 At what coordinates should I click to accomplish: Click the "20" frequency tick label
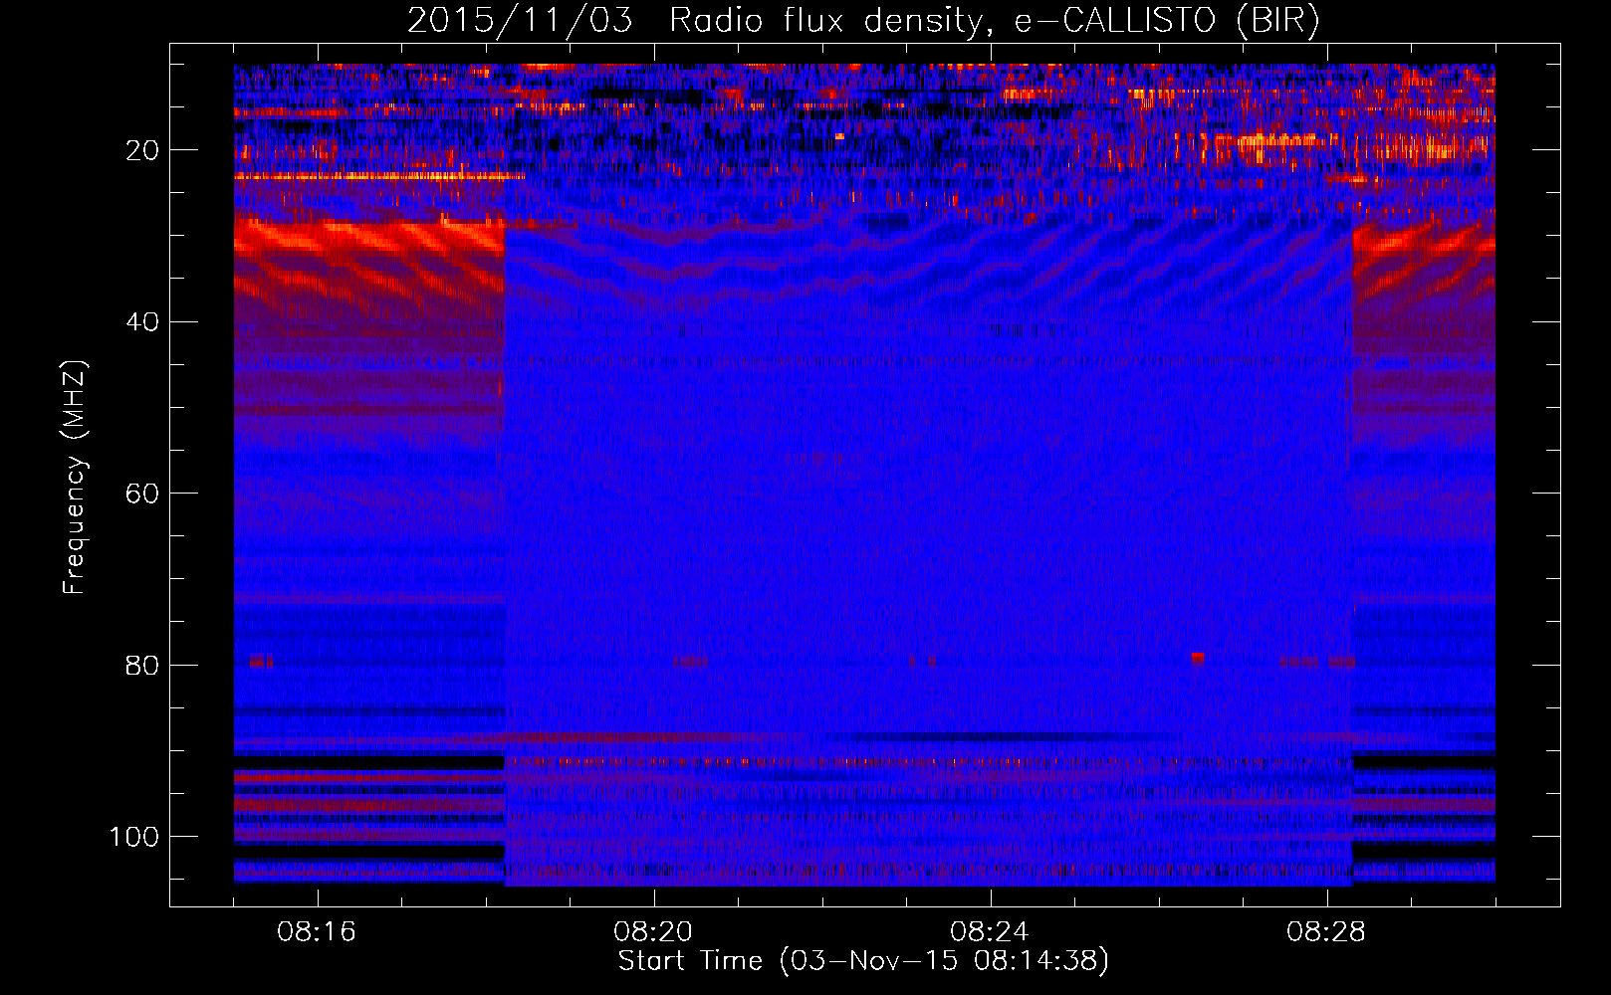pos(143,150)
